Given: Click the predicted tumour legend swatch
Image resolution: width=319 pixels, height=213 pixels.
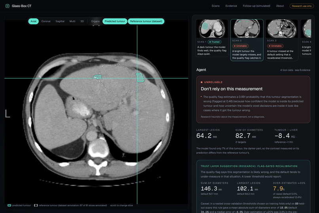Looking at the screenshot, I should [9, 205].
